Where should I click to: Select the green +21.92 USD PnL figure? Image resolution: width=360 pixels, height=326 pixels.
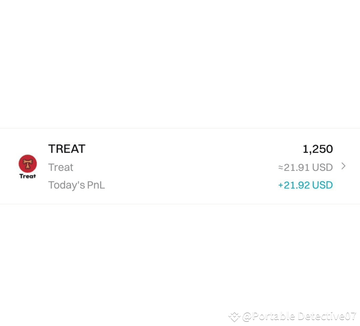[305, 185]
